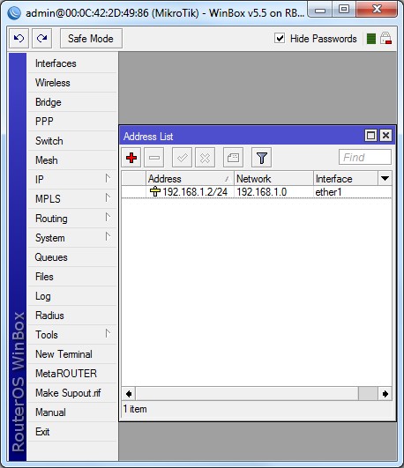This screenshot has width=404, height=468.
Task: Open the PPP menu
Action: [x=72, y=122]
